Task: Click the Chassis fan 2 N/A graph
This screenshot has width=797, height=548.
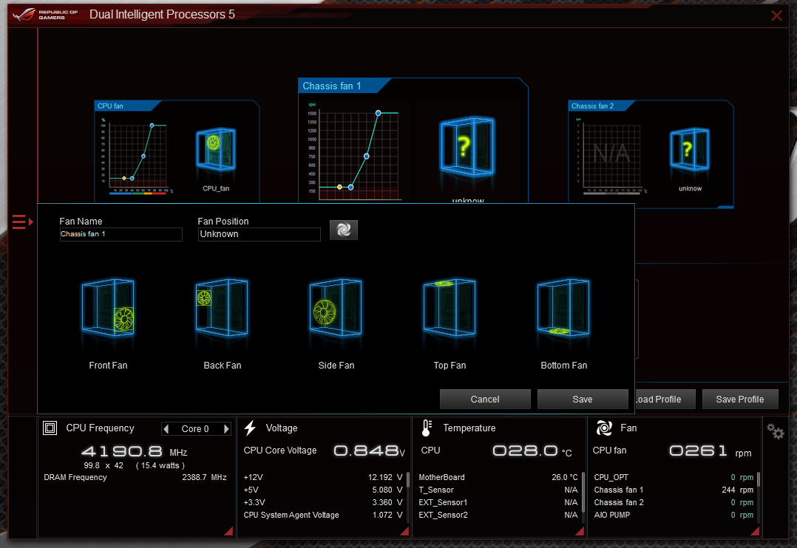Action: [611, 154]
